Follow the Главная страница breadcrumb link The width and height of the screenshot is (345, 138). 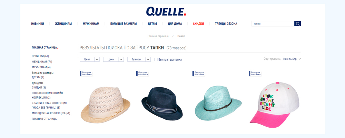point(158,36)
